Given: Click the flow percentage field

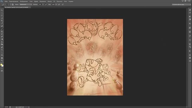Looking at the screenshot, I should (x=53, y=4).
